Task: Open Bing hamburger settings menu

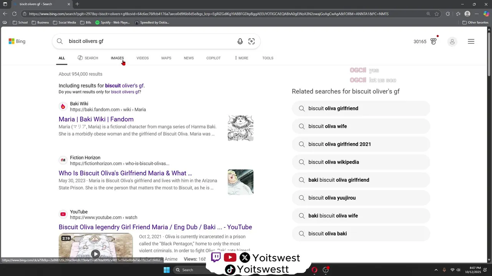Action: pyautogui.click(x=471, y=41)
